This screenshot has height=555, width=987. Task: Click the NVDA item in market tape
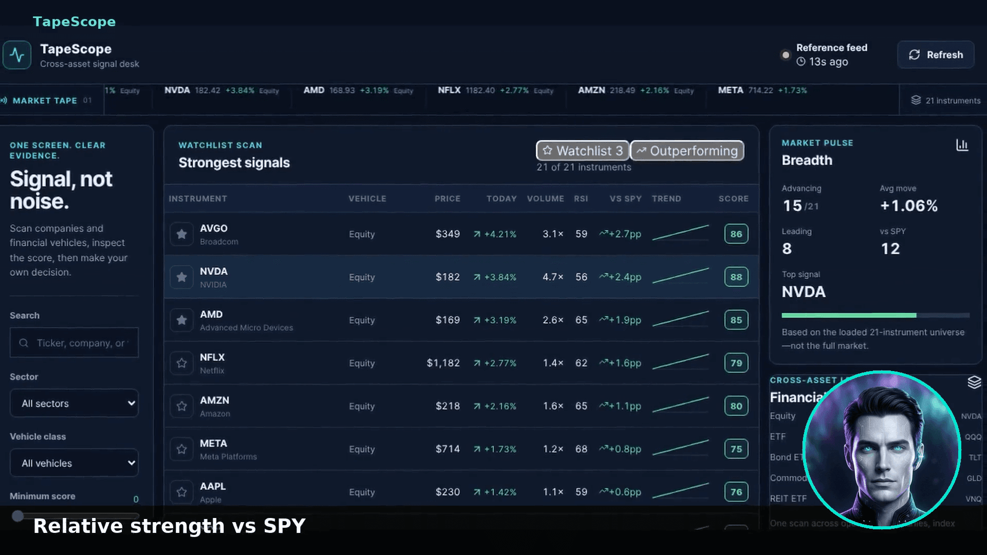222,90
